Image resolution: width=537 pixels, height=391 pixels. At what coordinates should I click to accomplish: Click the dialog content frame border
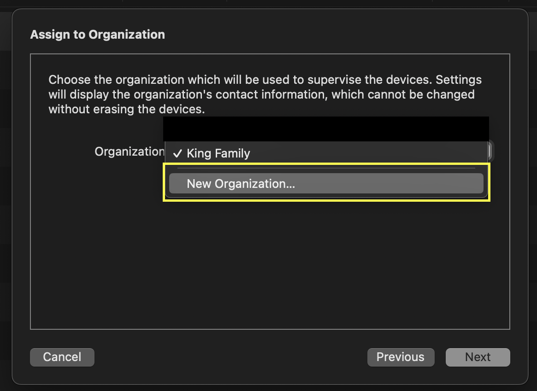click(x=270, y=54)
